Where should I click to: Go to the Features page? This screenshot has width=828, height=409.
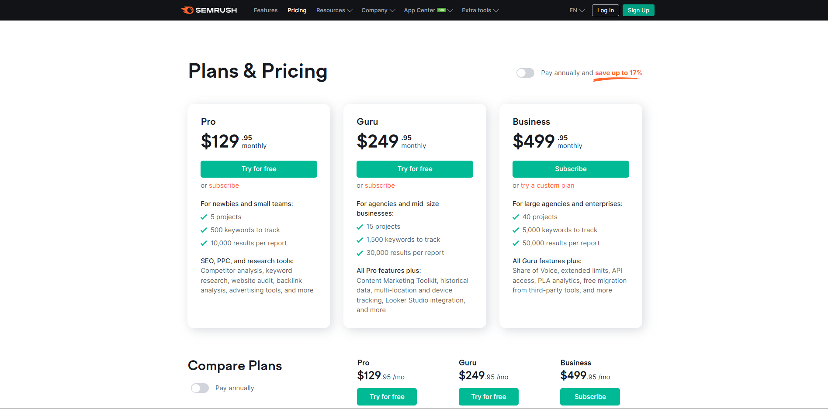click(266, 10)
